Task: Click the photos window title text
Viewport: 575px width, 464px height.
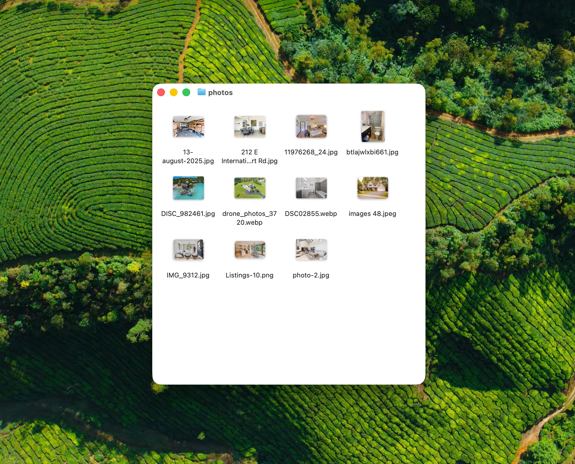Action: coord(221,93)
